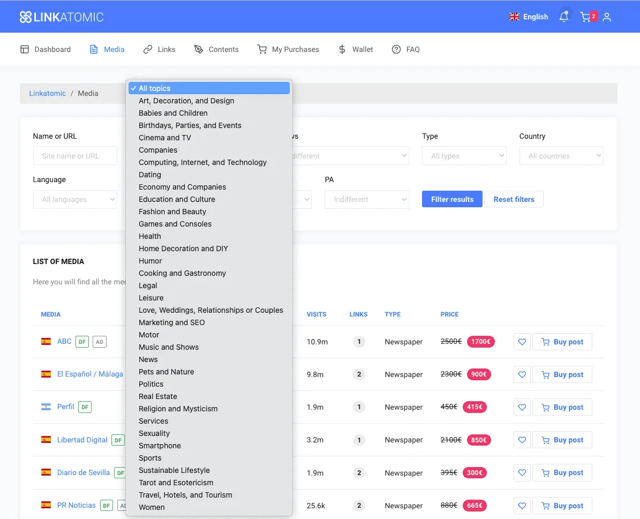Switch language using the English flag selector
Image resolution: width=640 pixels, height=519 pixels.
528,17
